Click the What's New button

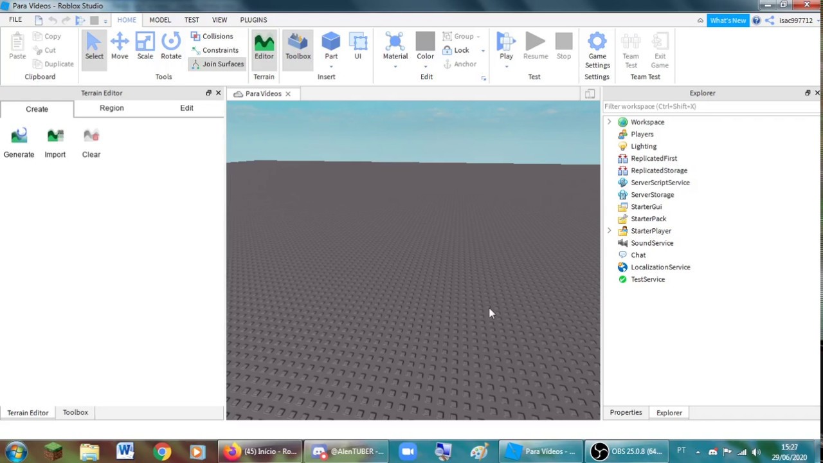(728, 21)
